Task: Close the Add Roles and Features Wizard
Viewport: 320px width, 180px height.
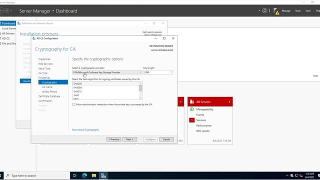Action: (163, 23)
